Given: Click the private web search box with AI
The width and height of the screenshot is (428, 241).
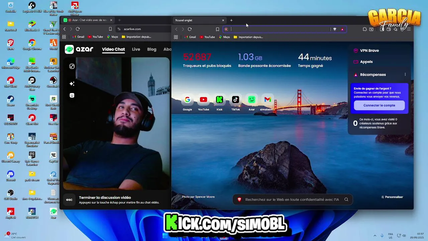Looking at the screenshot, I should pyautogui.click(x=293, y=199).
